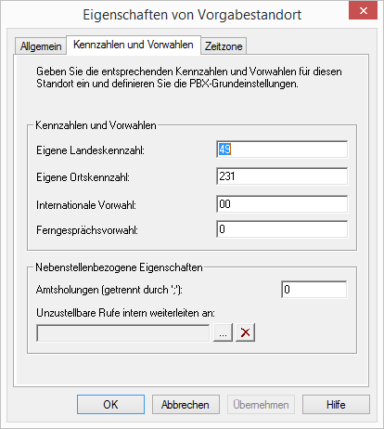Image resolution: width=384 pixels, height=429 pixels.
Task: Click the Nebenstellenbezogene Eigenschaften group heading
Action: pyautogui.click(x=119, y=267)
